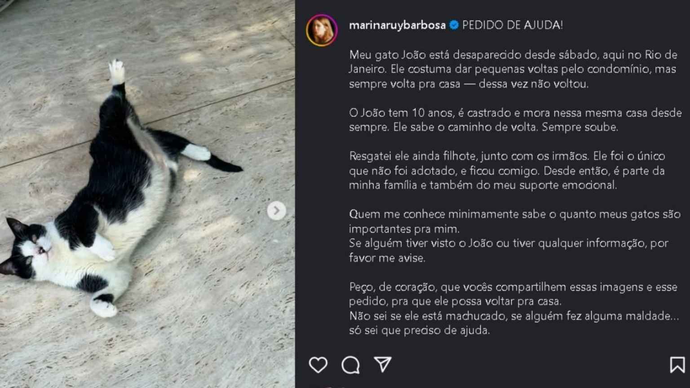The height and width of the screenshot is (388, 690).
Task: Open marinaruybarbosa profile picture
Action: click(322, 30)
